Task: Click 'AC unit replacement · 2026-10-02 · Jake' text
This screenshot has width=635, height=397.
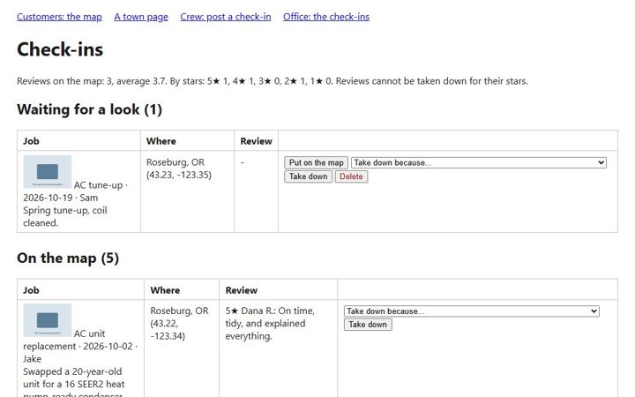Action: (80, 347)
